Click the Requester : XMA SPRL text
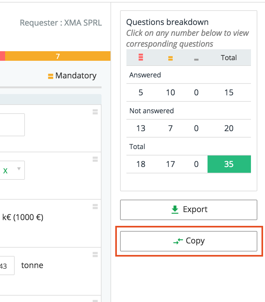Viewport: 265px width, 302px height. click(x=61, y=23)
